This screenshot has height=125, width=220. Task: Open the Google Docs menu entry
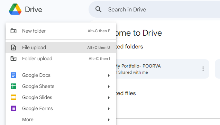click(61, 75)
